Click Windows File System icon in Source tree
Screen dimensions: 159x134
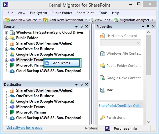pyautogui.click(x=12, y=32)
